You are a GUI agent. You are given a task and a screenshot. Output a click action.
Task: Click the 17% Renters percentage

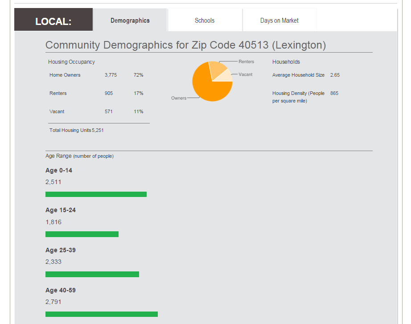click(x=138, y=93)
